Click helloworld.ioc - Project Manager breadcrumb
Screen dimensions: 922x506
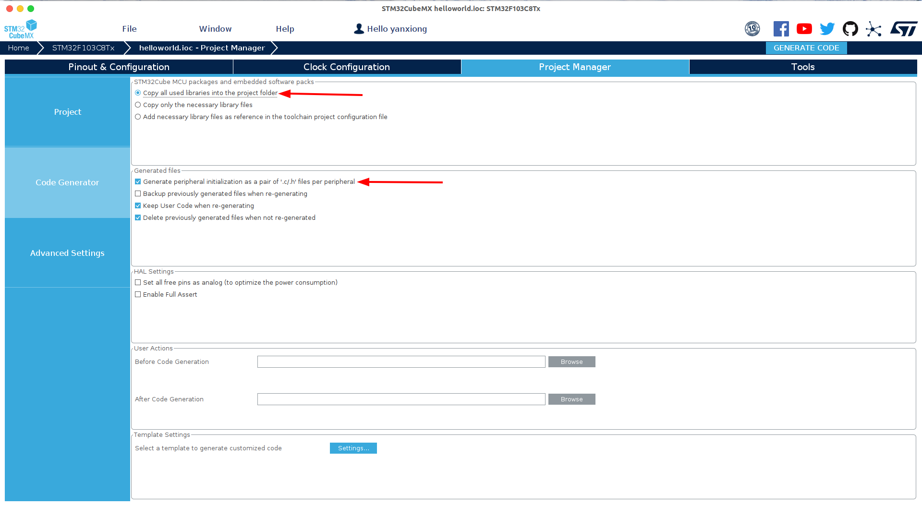tap(202, 48)
